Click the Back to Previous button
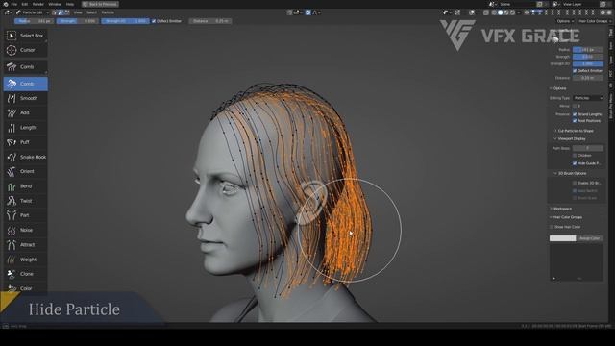The height and width of the screenshot is (346, 615). pyautogui.click(x=100, y=4)
